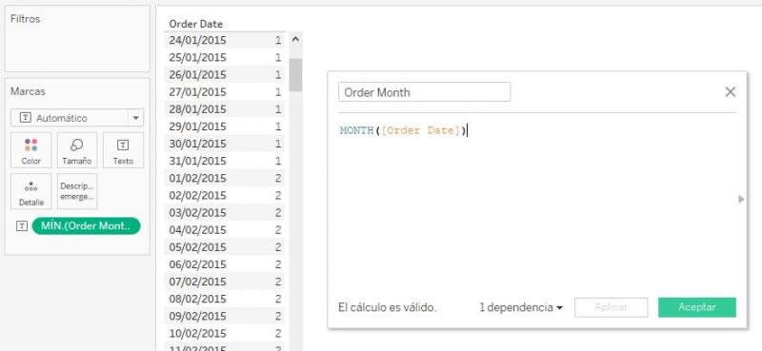Select the 26/01/2015 row
This screenshot has height=351, width=762.
(225, 75)
